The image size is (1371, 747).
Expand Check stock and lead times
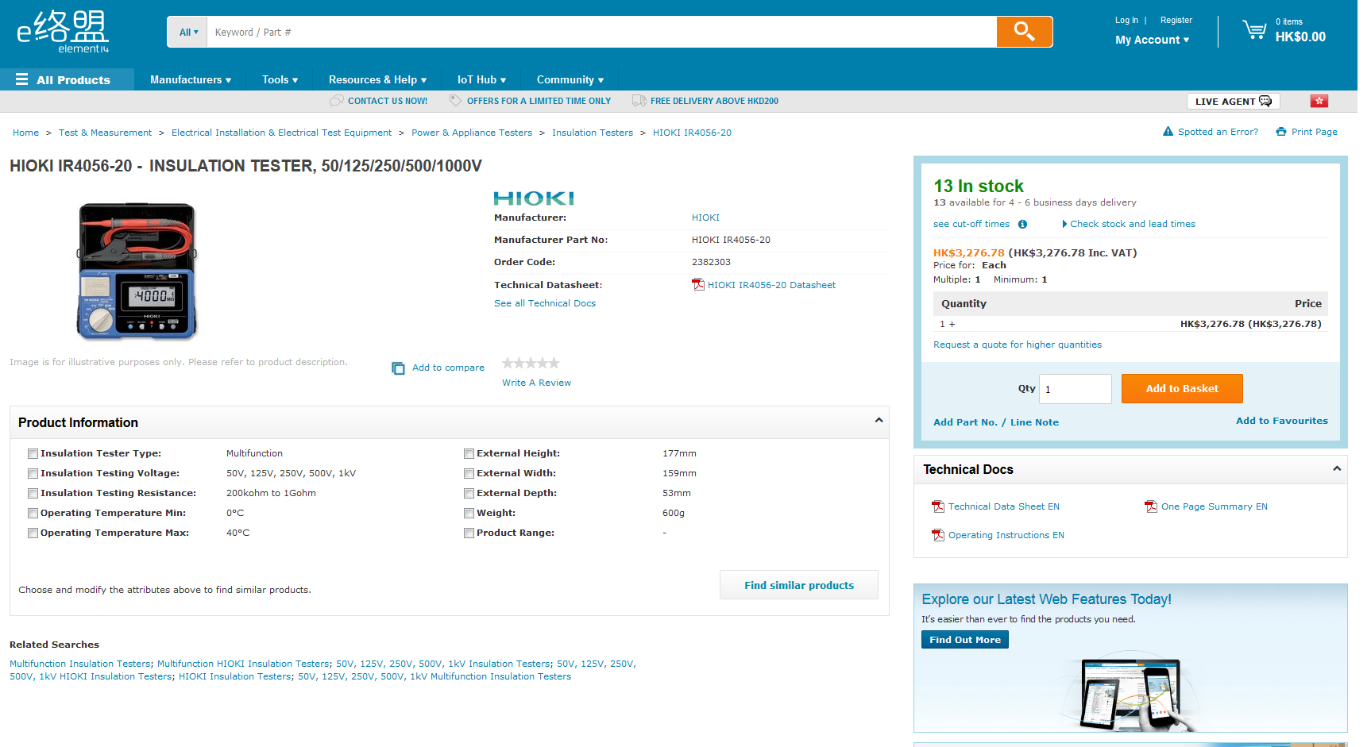point(1129,224)
